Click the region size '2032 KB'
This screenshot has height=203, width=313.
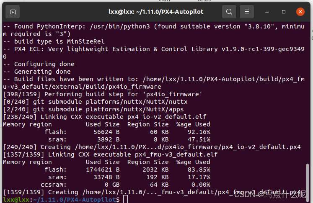click(155, 170)
